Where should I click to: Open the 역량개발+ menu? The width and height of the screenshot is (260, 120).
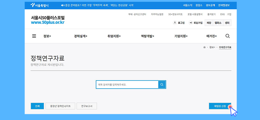pos(147,36)
